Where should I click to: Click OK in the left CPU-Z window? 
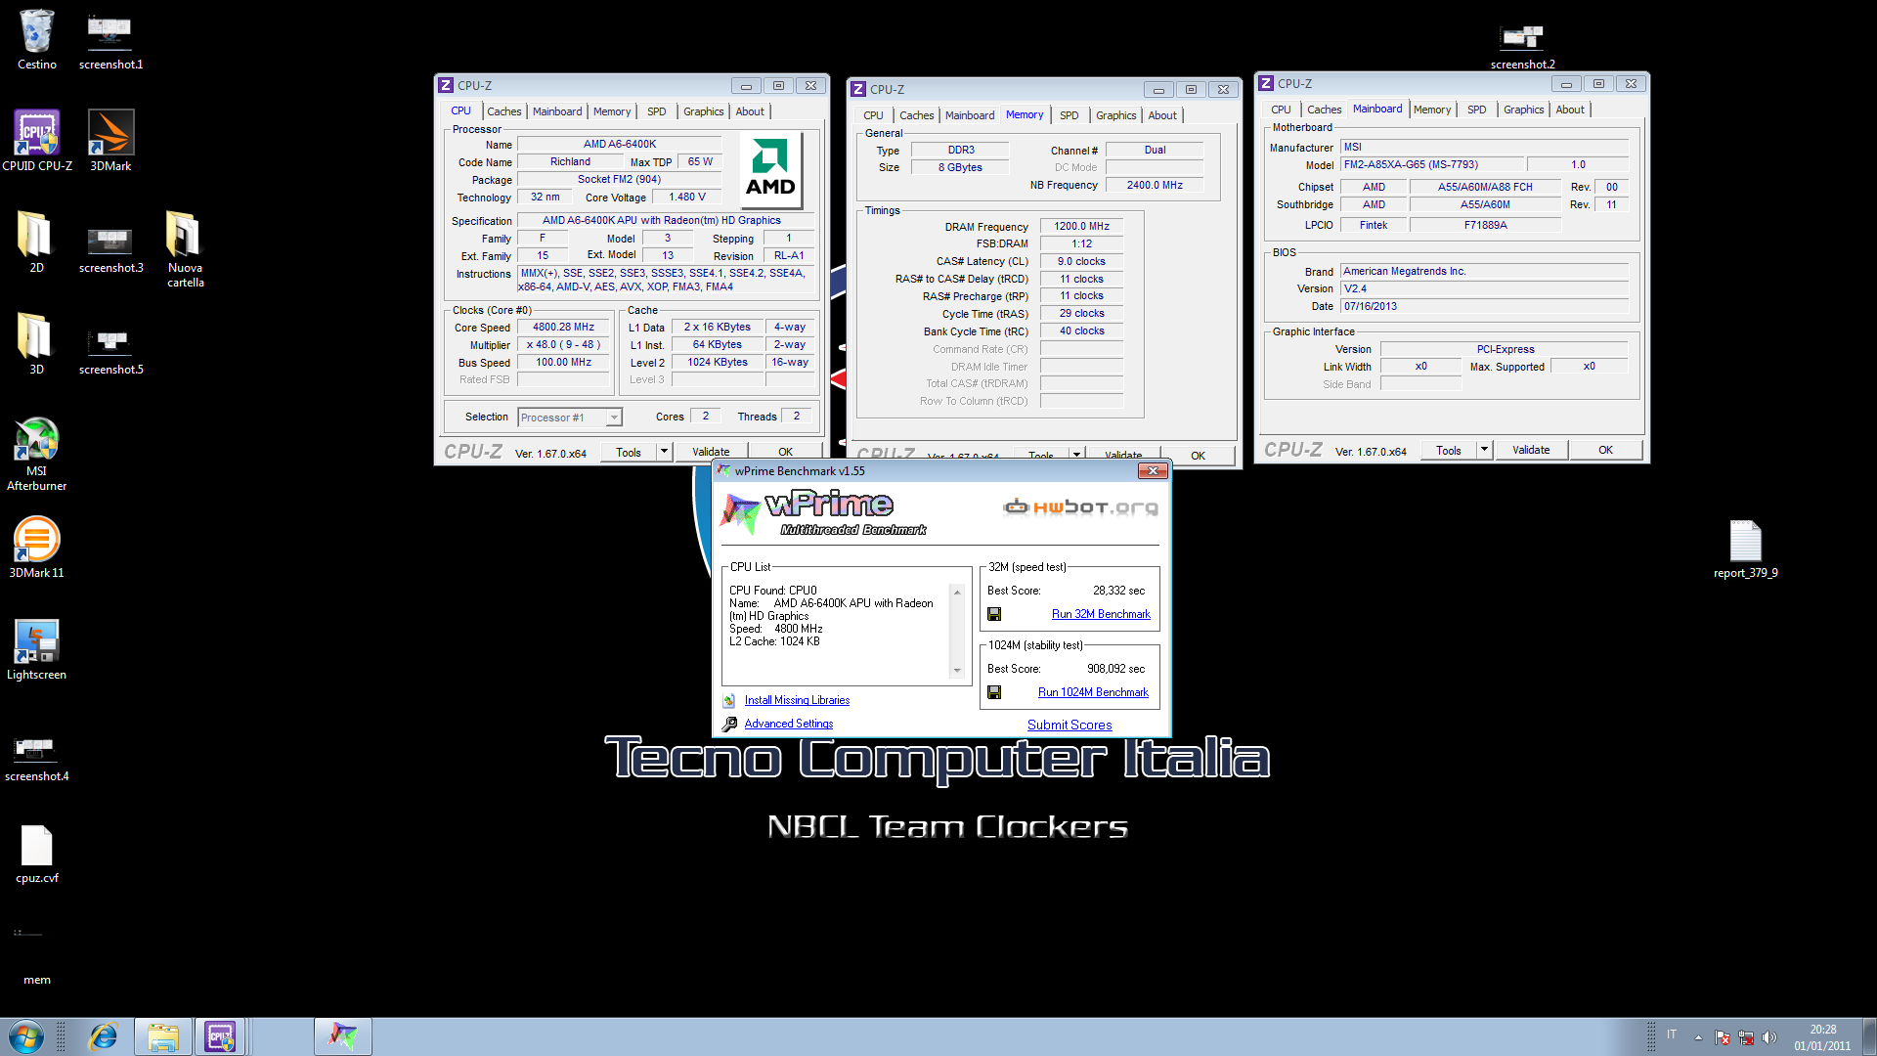(785, 452)
